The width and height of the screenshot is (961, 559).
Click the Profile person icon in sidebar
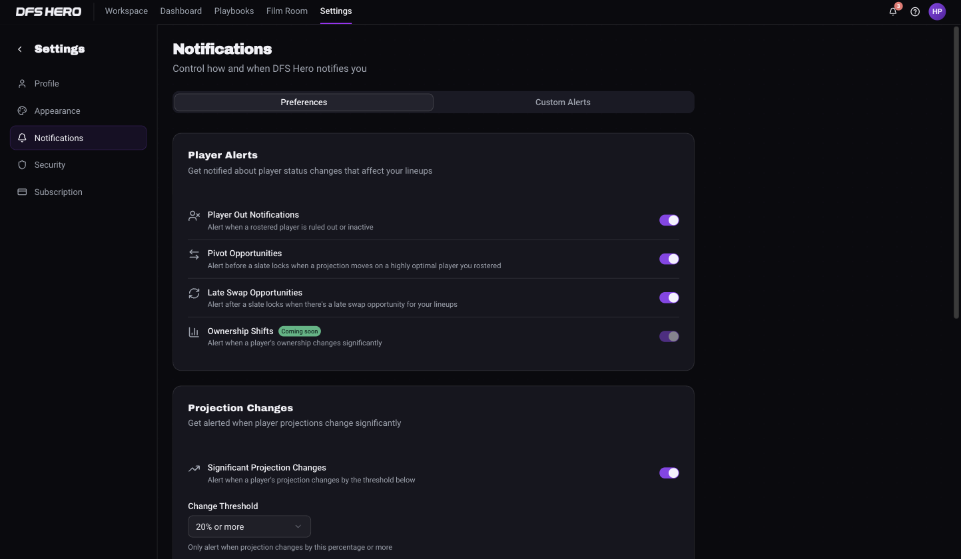coord(22,84)
